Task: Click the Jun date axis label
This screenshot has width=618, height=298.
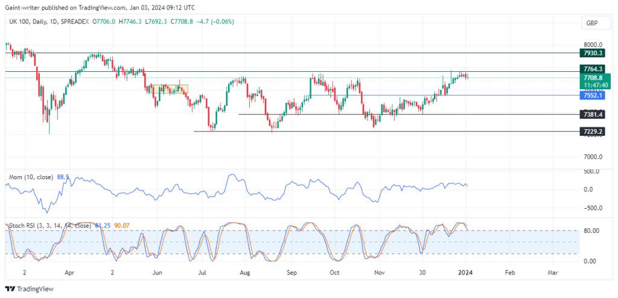Action: click(x=158, y=273)
